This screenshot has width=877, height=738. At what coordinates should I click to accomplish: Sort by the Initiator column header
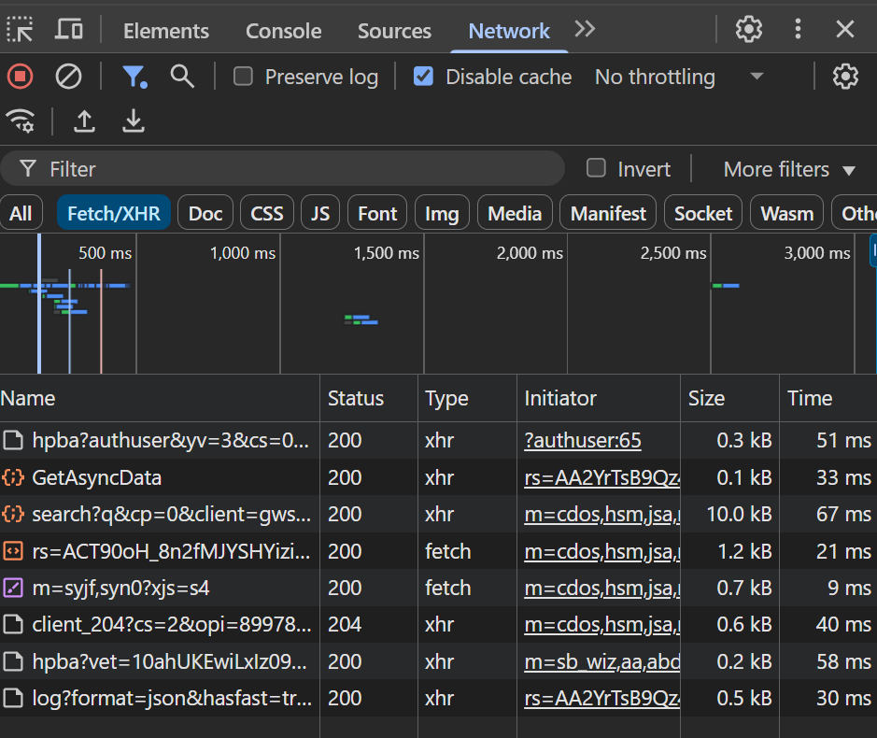[x=599, y=398]
